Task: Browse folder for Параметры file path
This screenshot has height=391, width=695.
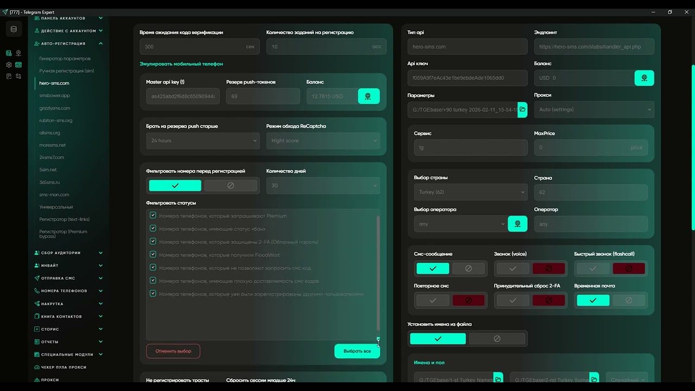Action: pos(522,109)
